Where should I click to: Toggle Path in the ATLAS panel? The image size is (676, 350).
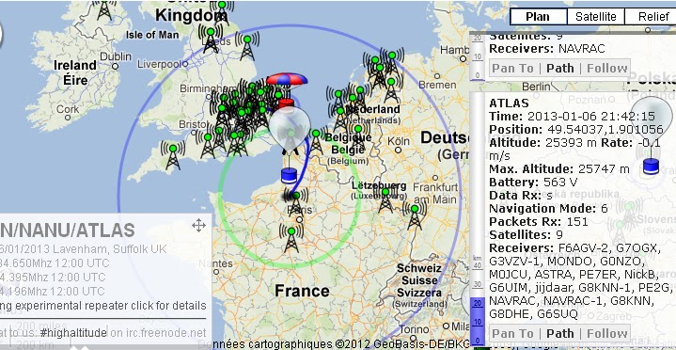560,334
